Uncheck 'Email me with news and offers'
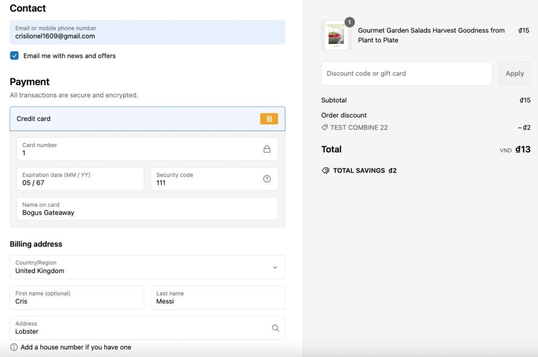The height and width of the screenshot is (357, 538). [x=14, y=56]
